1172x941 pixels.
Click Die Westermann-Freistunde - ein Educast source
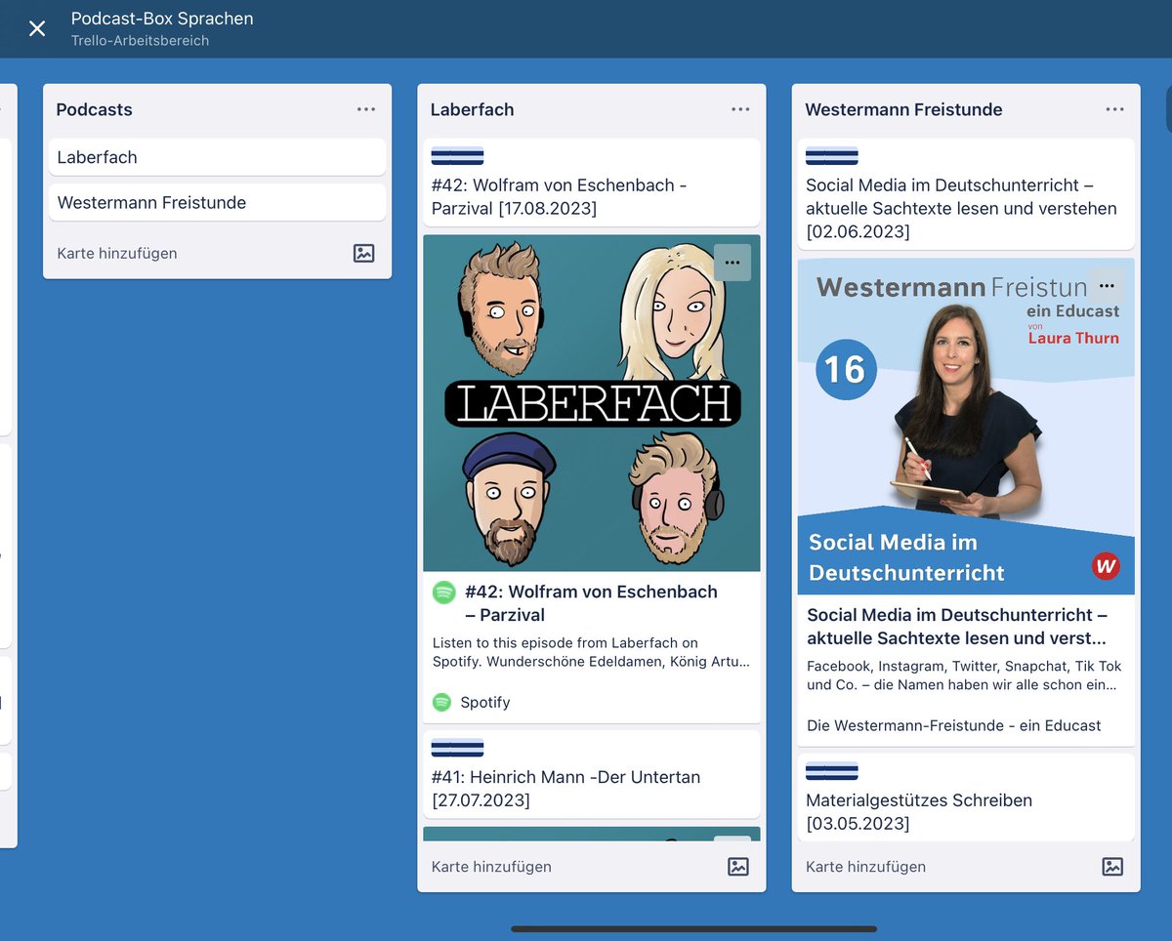point(954,725)
